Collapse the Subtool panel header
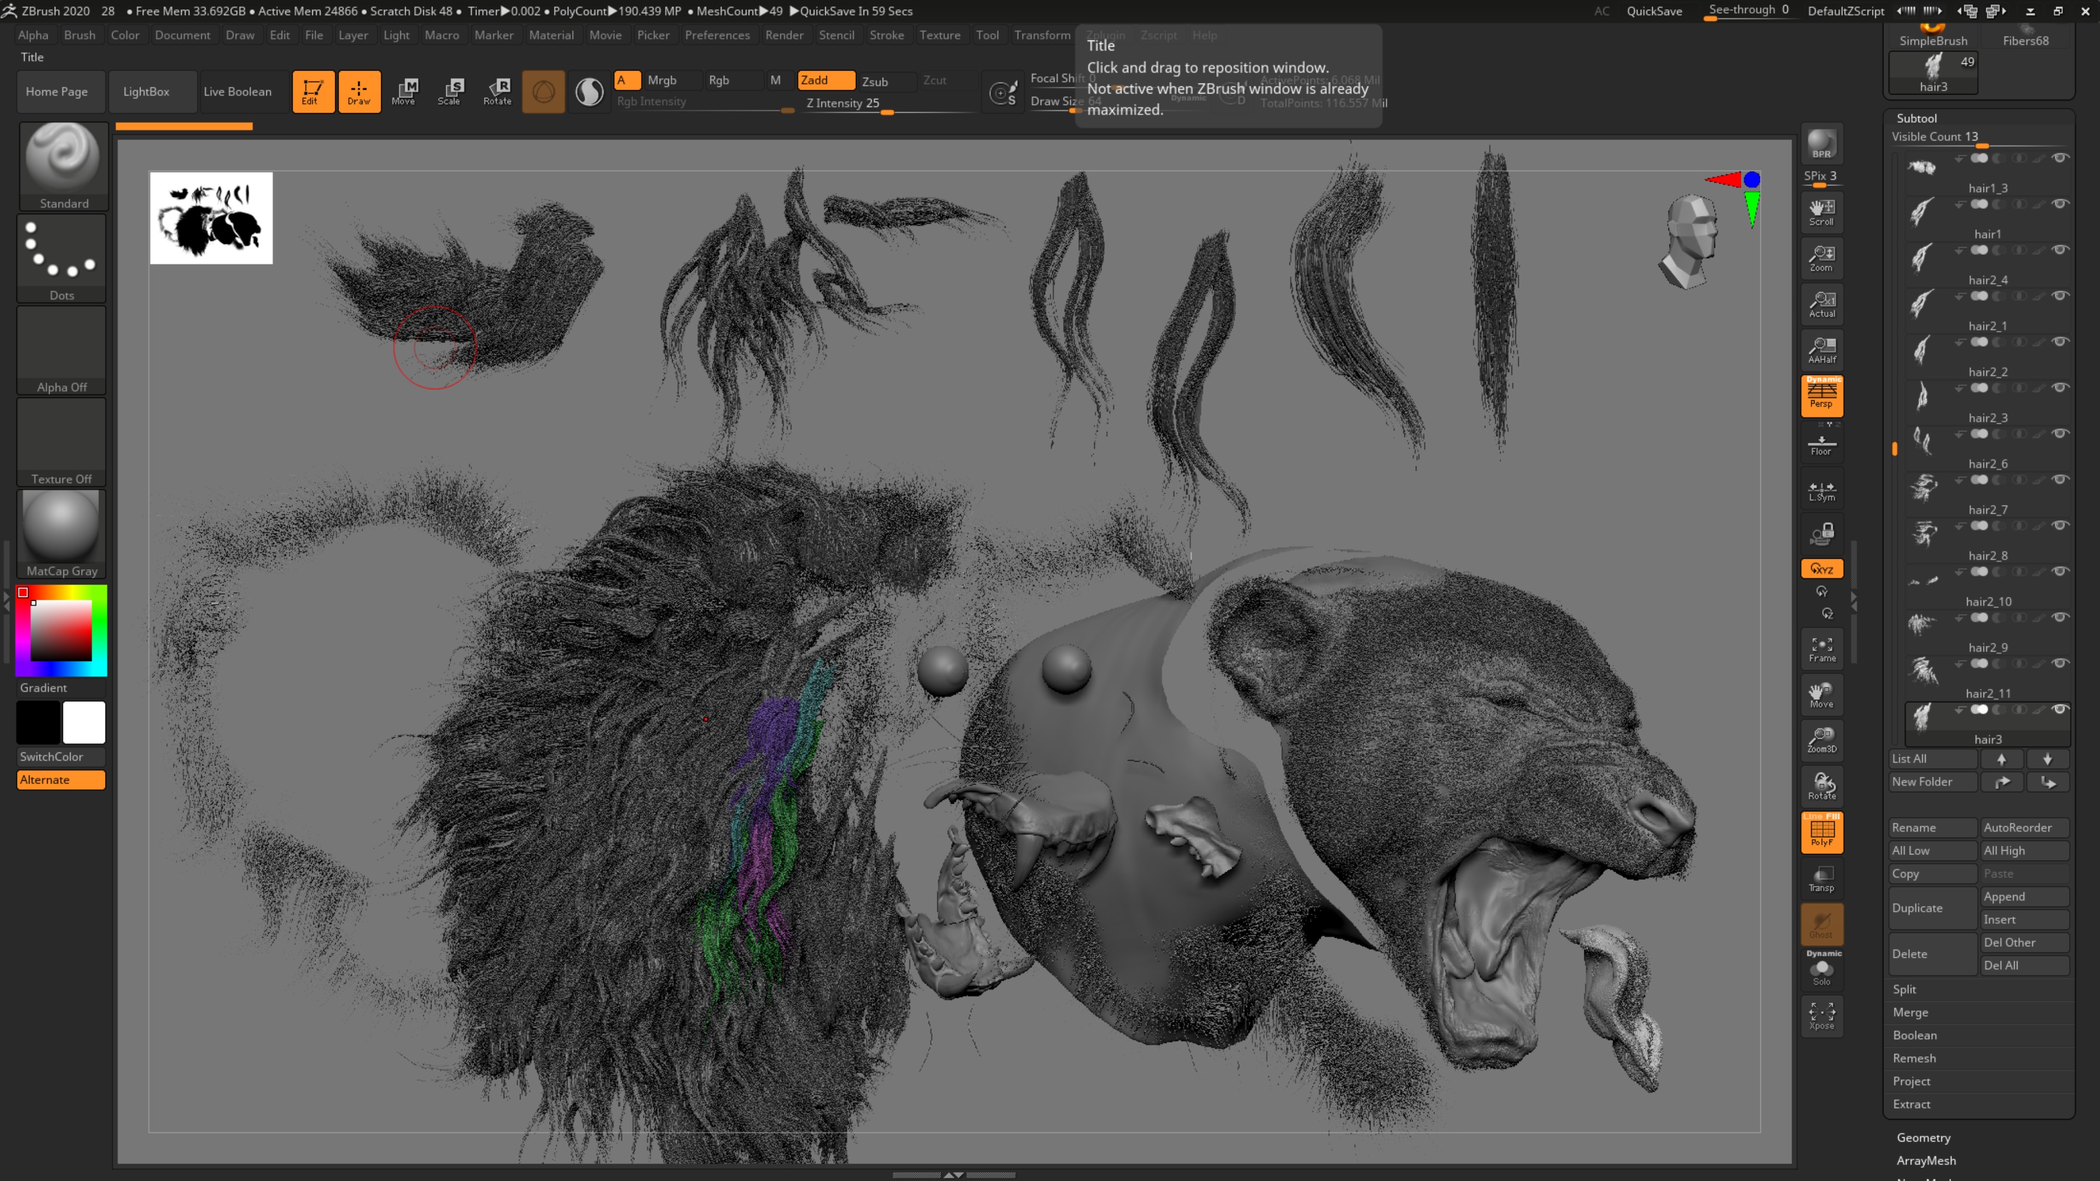Viewport: 2100px width, 1181px height. 1917,118
